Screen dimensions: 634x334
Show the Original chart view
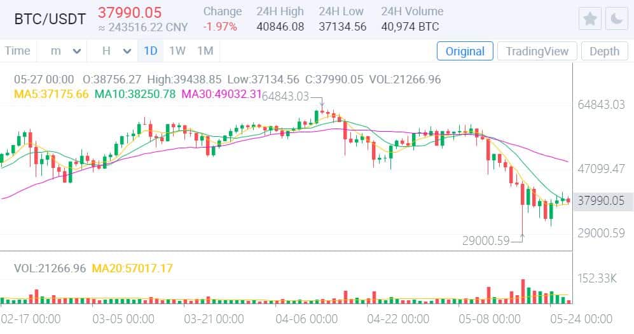465,52
